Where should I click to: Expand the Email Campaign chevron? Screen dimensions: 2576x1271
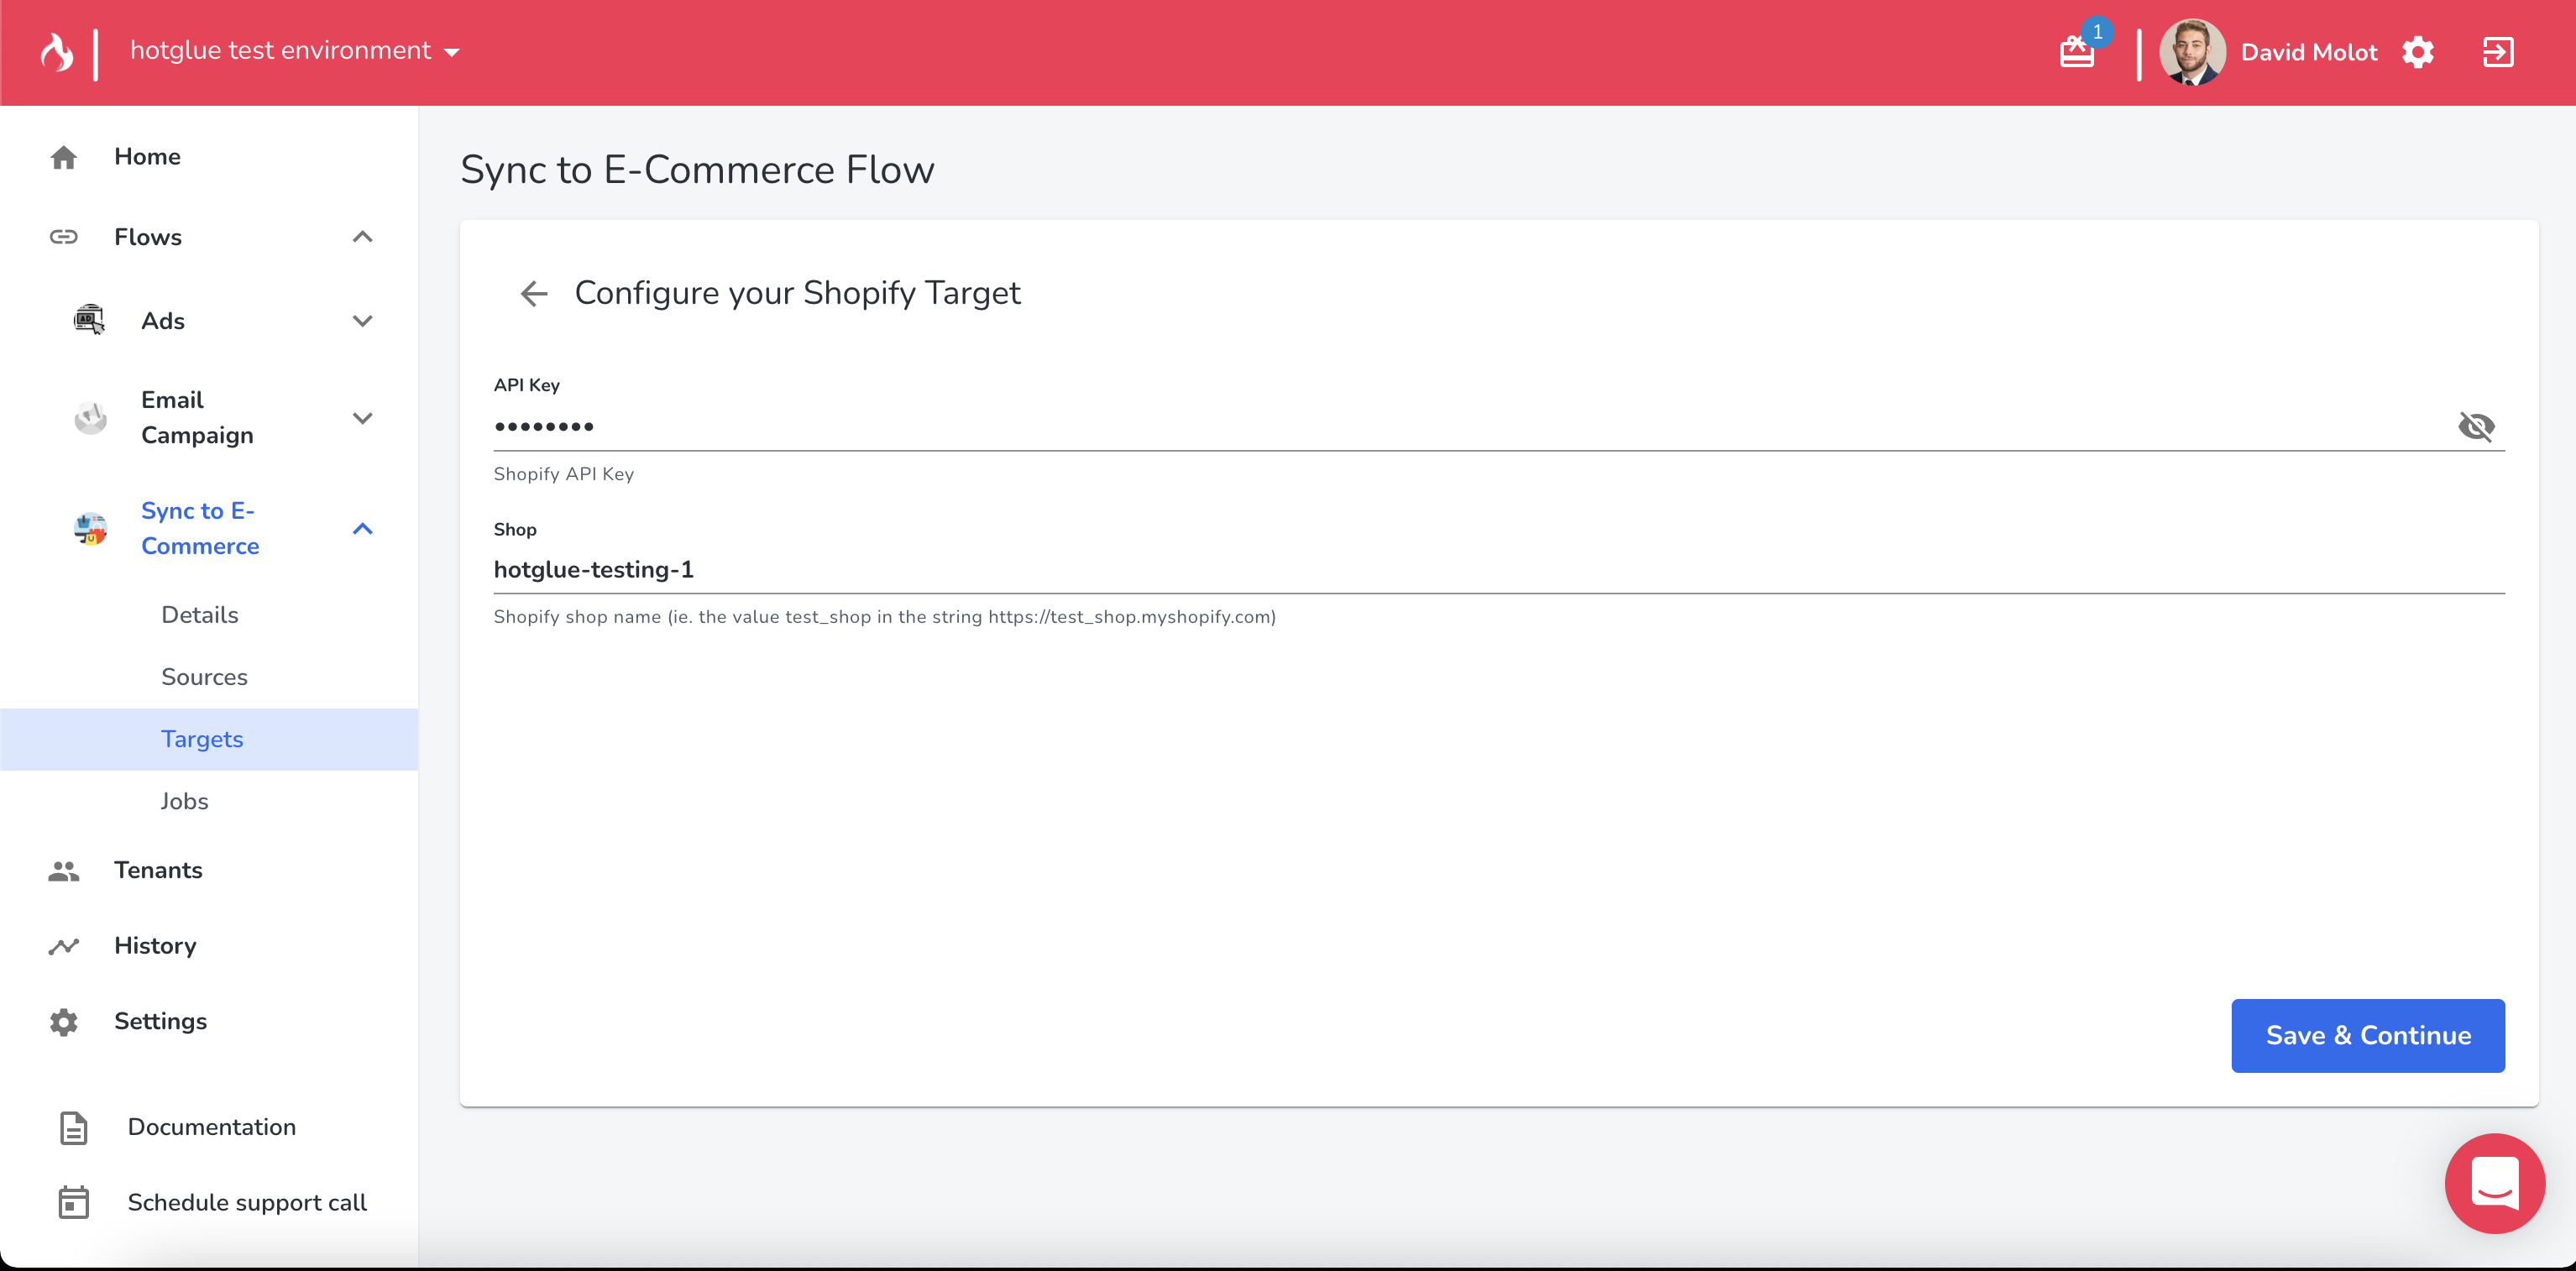click(x=362, y=418)
